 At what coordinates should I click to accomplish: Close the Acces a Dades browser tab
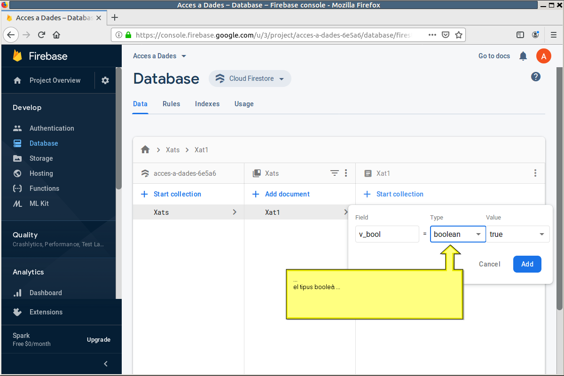pyautogui.click(x=99, y=17)
